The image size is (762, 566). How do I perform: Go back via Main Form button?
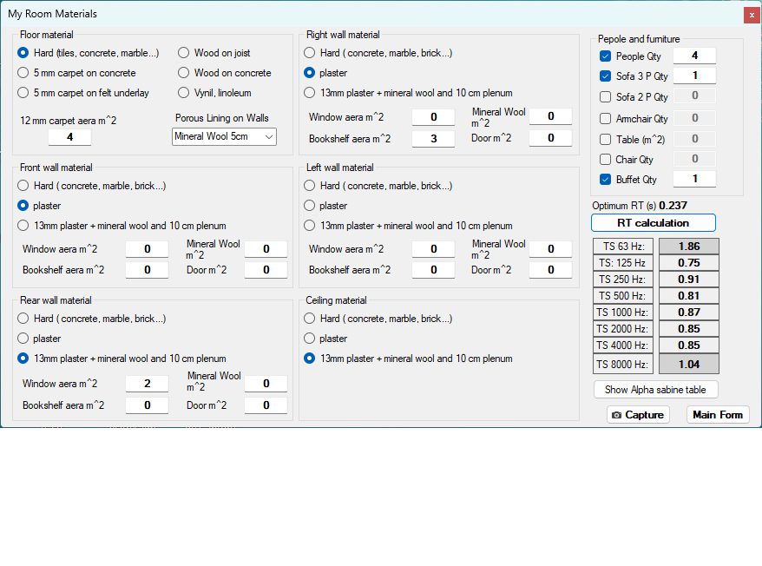tap(718, 415)
